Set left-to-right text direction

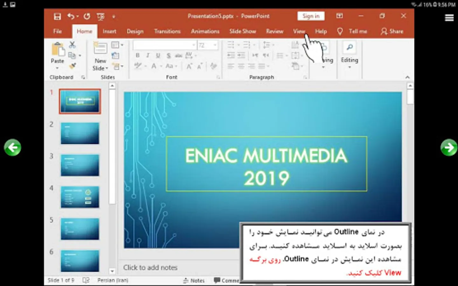(x=255, y=55)
